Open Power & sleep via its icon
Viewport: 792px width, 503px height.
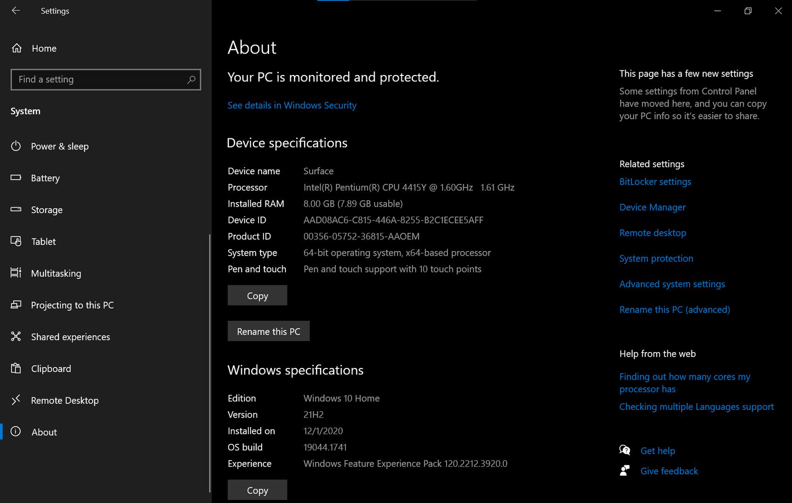tap(16, 146)
